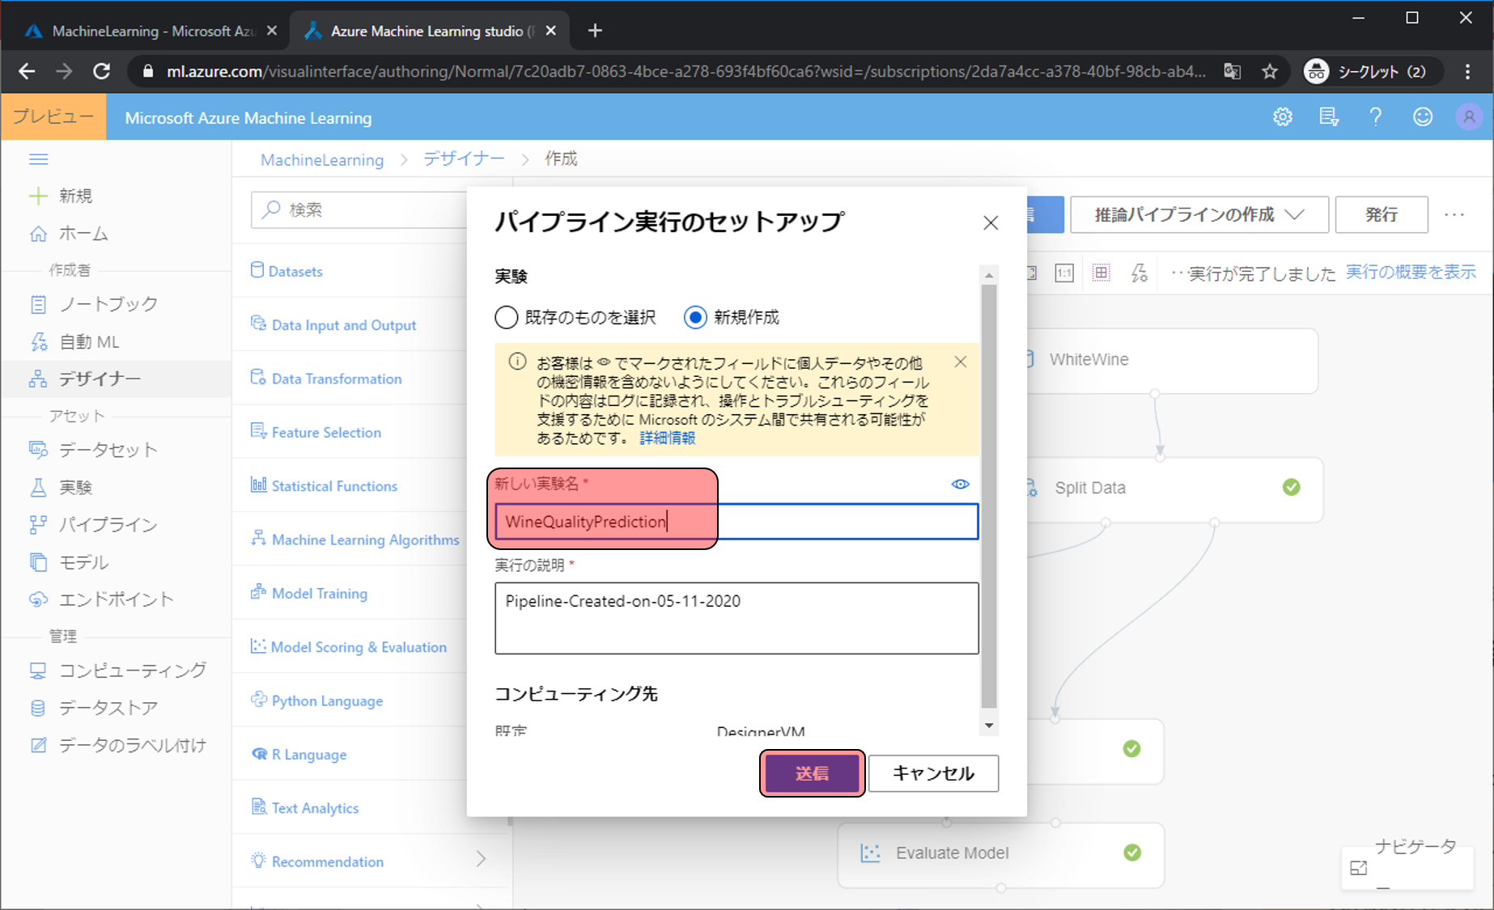Viewport: 1494px width, 910px height.
Task: Click the dialog's vertical scrollbar down arrow
Action: [x=988, y=726]
